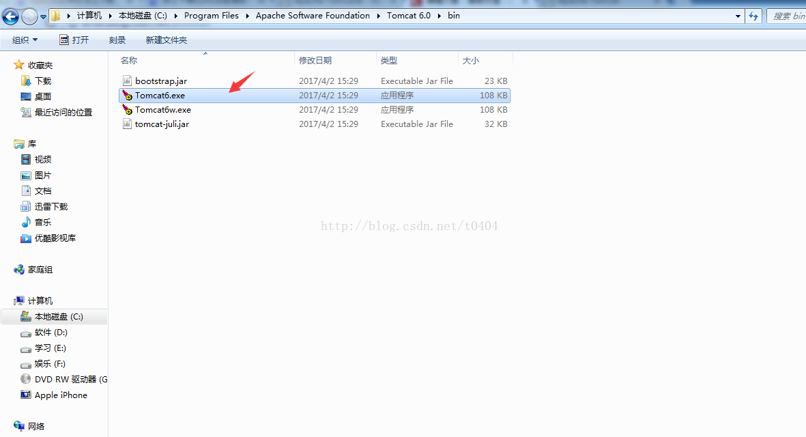Open the 组织 toolbar menu

25,40
